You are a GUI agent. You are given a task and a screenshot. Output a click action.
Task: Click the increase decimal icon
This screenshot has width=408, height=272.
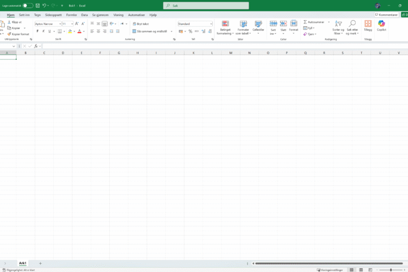pyautogui.click(x=203, y=31)
